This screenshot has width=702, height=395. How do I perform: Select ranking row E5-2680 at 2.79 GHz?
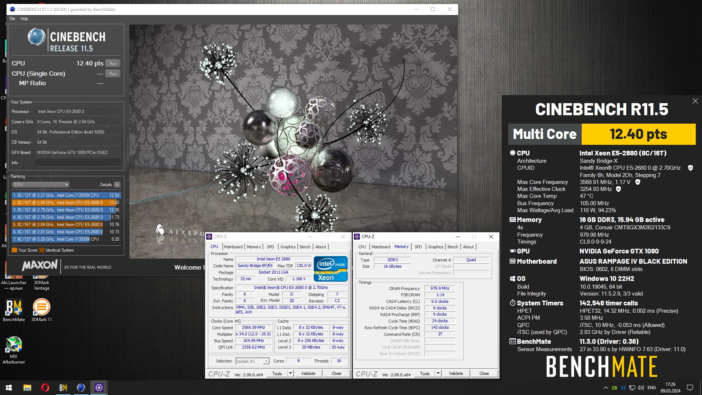pos(66,210)
